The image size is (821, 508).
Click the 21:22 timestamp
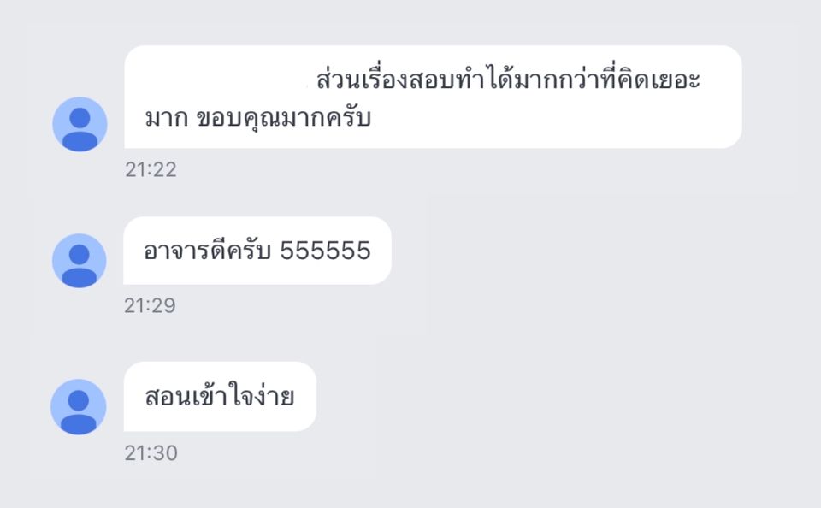pyautogui.click(x=151, y=169)
